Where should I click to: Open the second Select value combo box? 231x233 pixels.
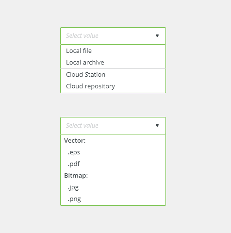(113, 126)
